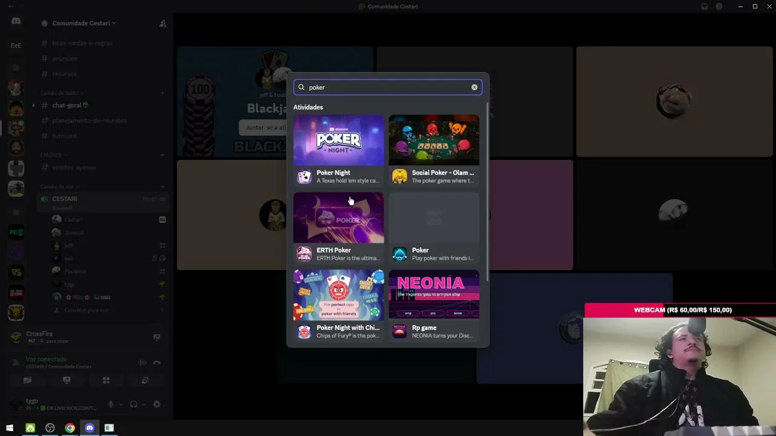Open the soundboard button
The image size is (776, 436).
(x=145, y=380)
